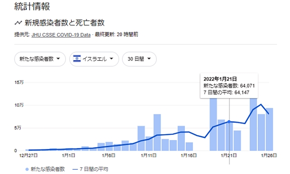Click the 1月1日 axis date label
Viewport: 290px width, 174px height.
pos(68,155)
